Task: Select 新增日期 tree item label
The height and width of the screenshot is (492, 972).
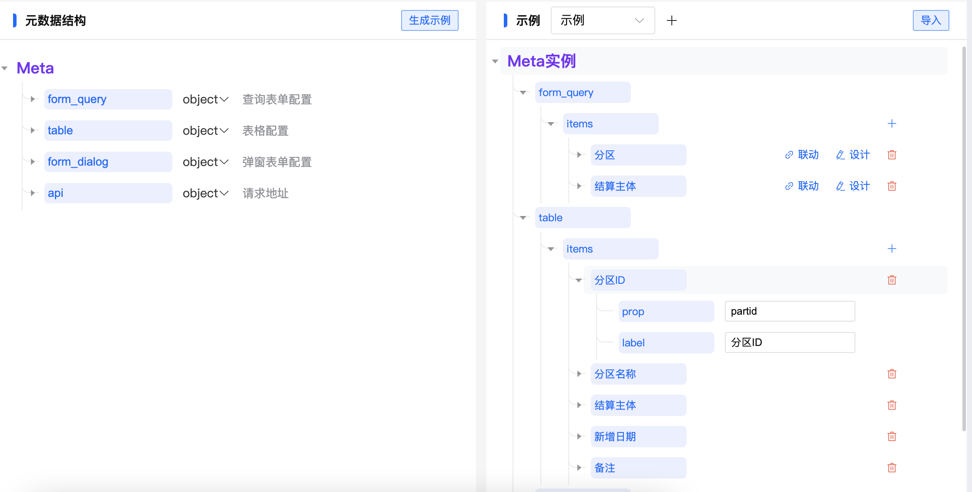Action: coord(638,437)
